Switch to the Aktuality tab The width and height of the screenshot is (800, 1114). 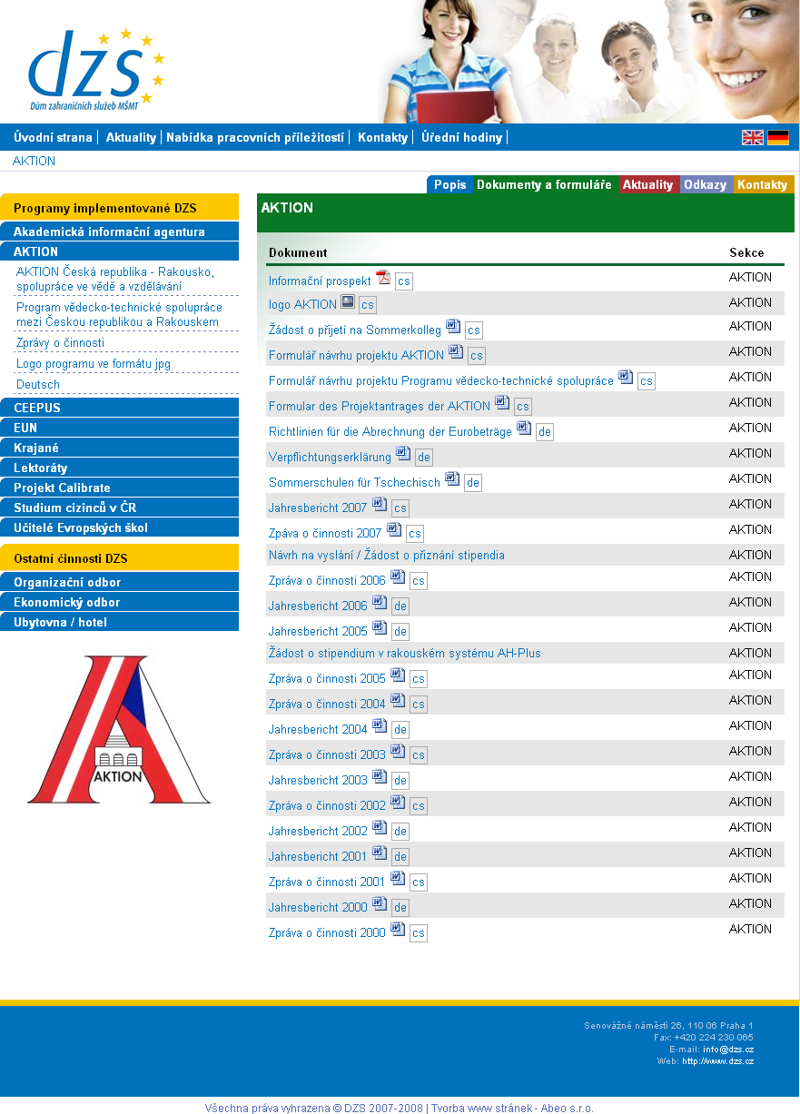(647, 185)
